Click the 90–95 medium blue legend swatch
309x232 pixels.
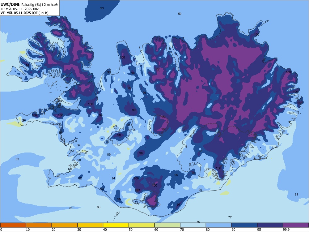tap(244, 225)
